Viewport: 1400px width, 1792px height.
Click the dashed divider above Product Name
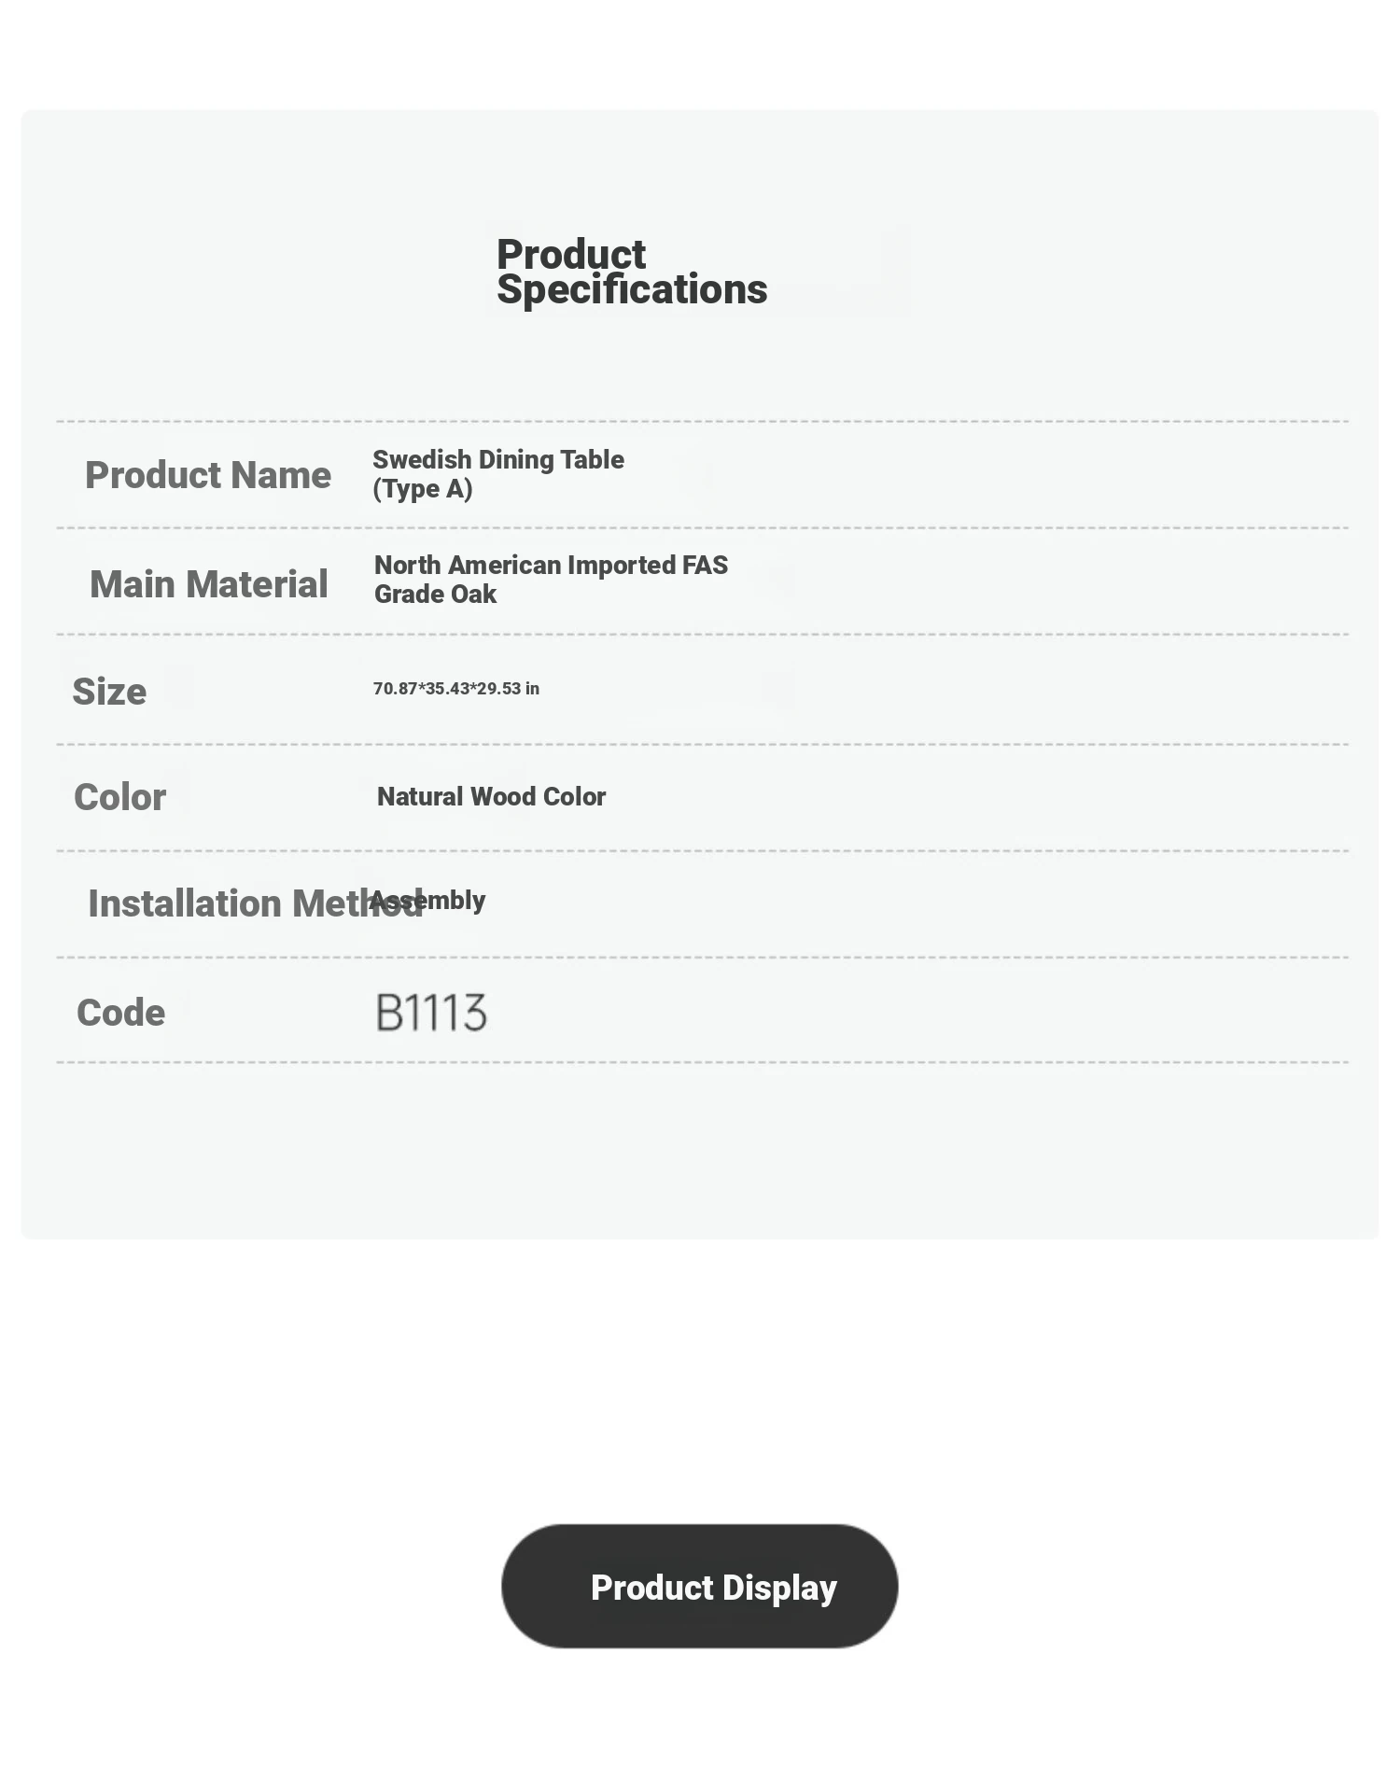pos(702,422)
